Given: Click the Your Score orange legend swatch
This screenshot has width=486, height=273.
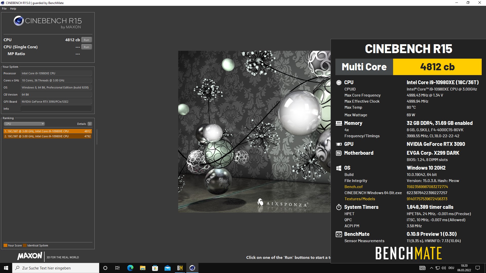Looking at the screenshot, I should (x=5, y=245).
